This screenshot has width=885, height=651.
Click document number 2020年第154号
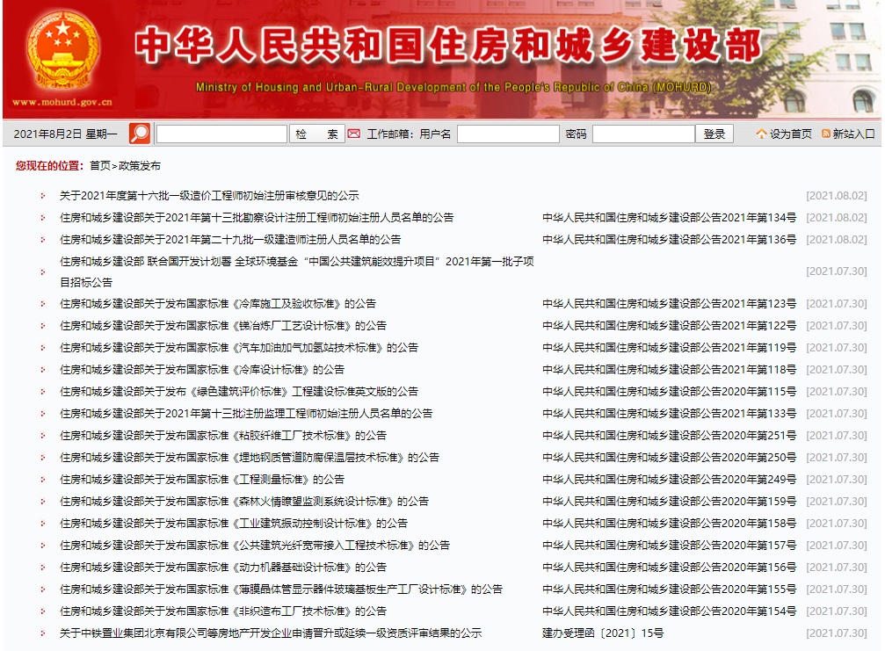coord(669,612)
